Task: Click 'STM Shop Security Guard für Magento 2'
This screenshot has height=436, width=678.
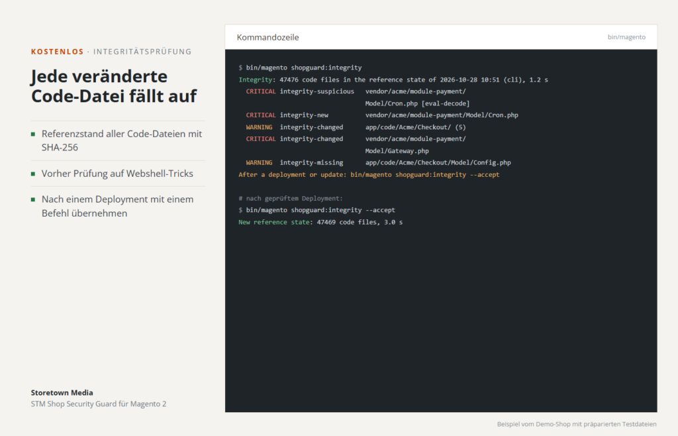Action: tap(99, 404)
